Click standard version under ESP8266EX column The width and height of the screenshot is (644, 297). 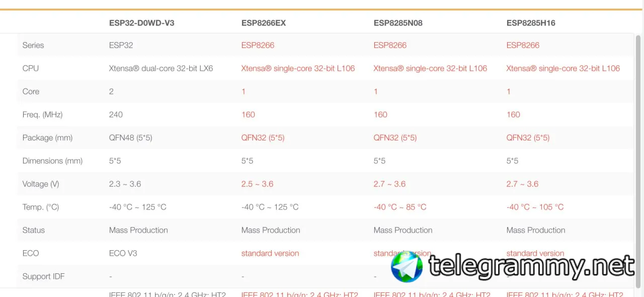tap(270, 253)
